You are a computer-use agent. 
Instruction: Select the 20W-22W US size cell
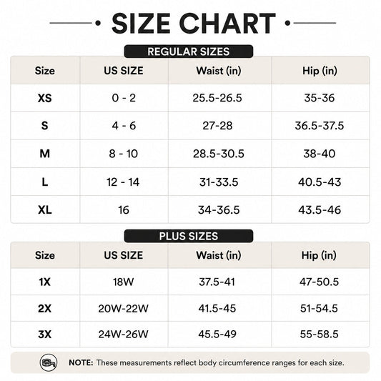tap(124, 308)
